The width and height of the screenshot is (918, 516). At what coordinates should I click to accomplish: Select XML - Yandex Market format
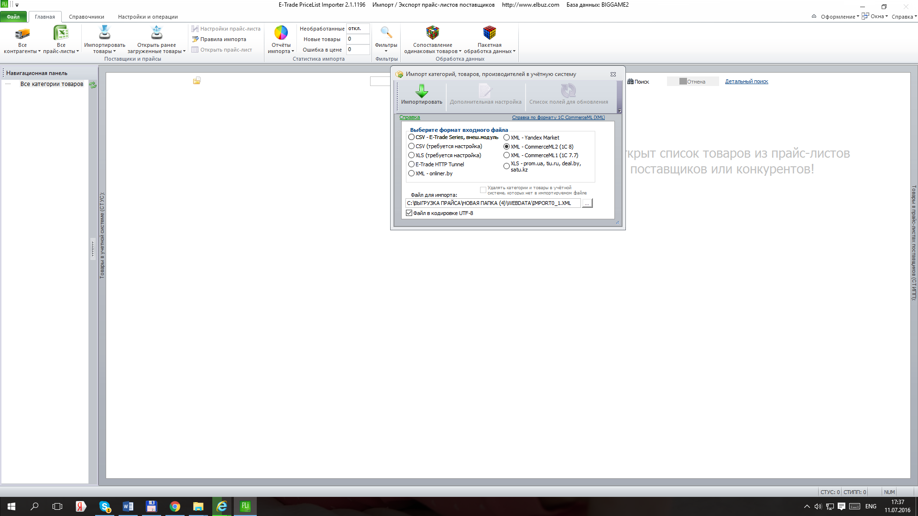point(506,138)
